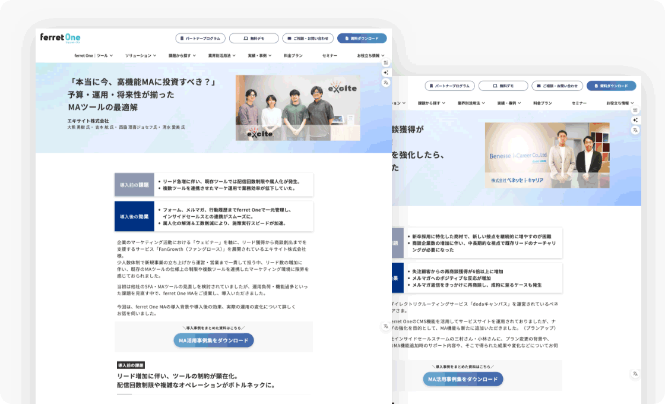
Task: Select セミナー in the Benesse page menu
Action: pyautogui.click(x=579, y=103)
